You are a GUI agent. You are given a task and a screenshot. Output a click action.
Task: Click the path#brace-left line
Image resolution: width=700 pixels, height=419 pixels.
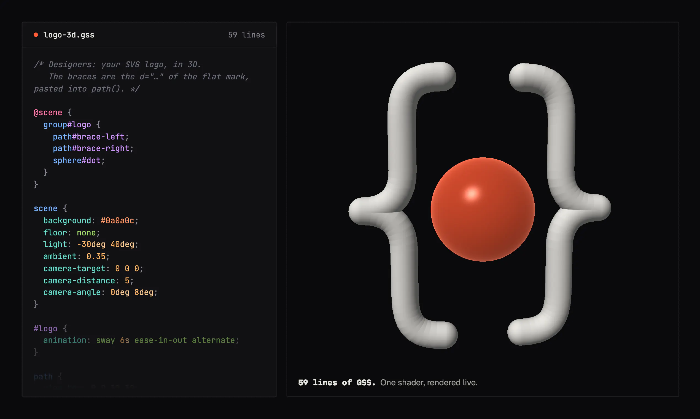click(x=91, y=137)
